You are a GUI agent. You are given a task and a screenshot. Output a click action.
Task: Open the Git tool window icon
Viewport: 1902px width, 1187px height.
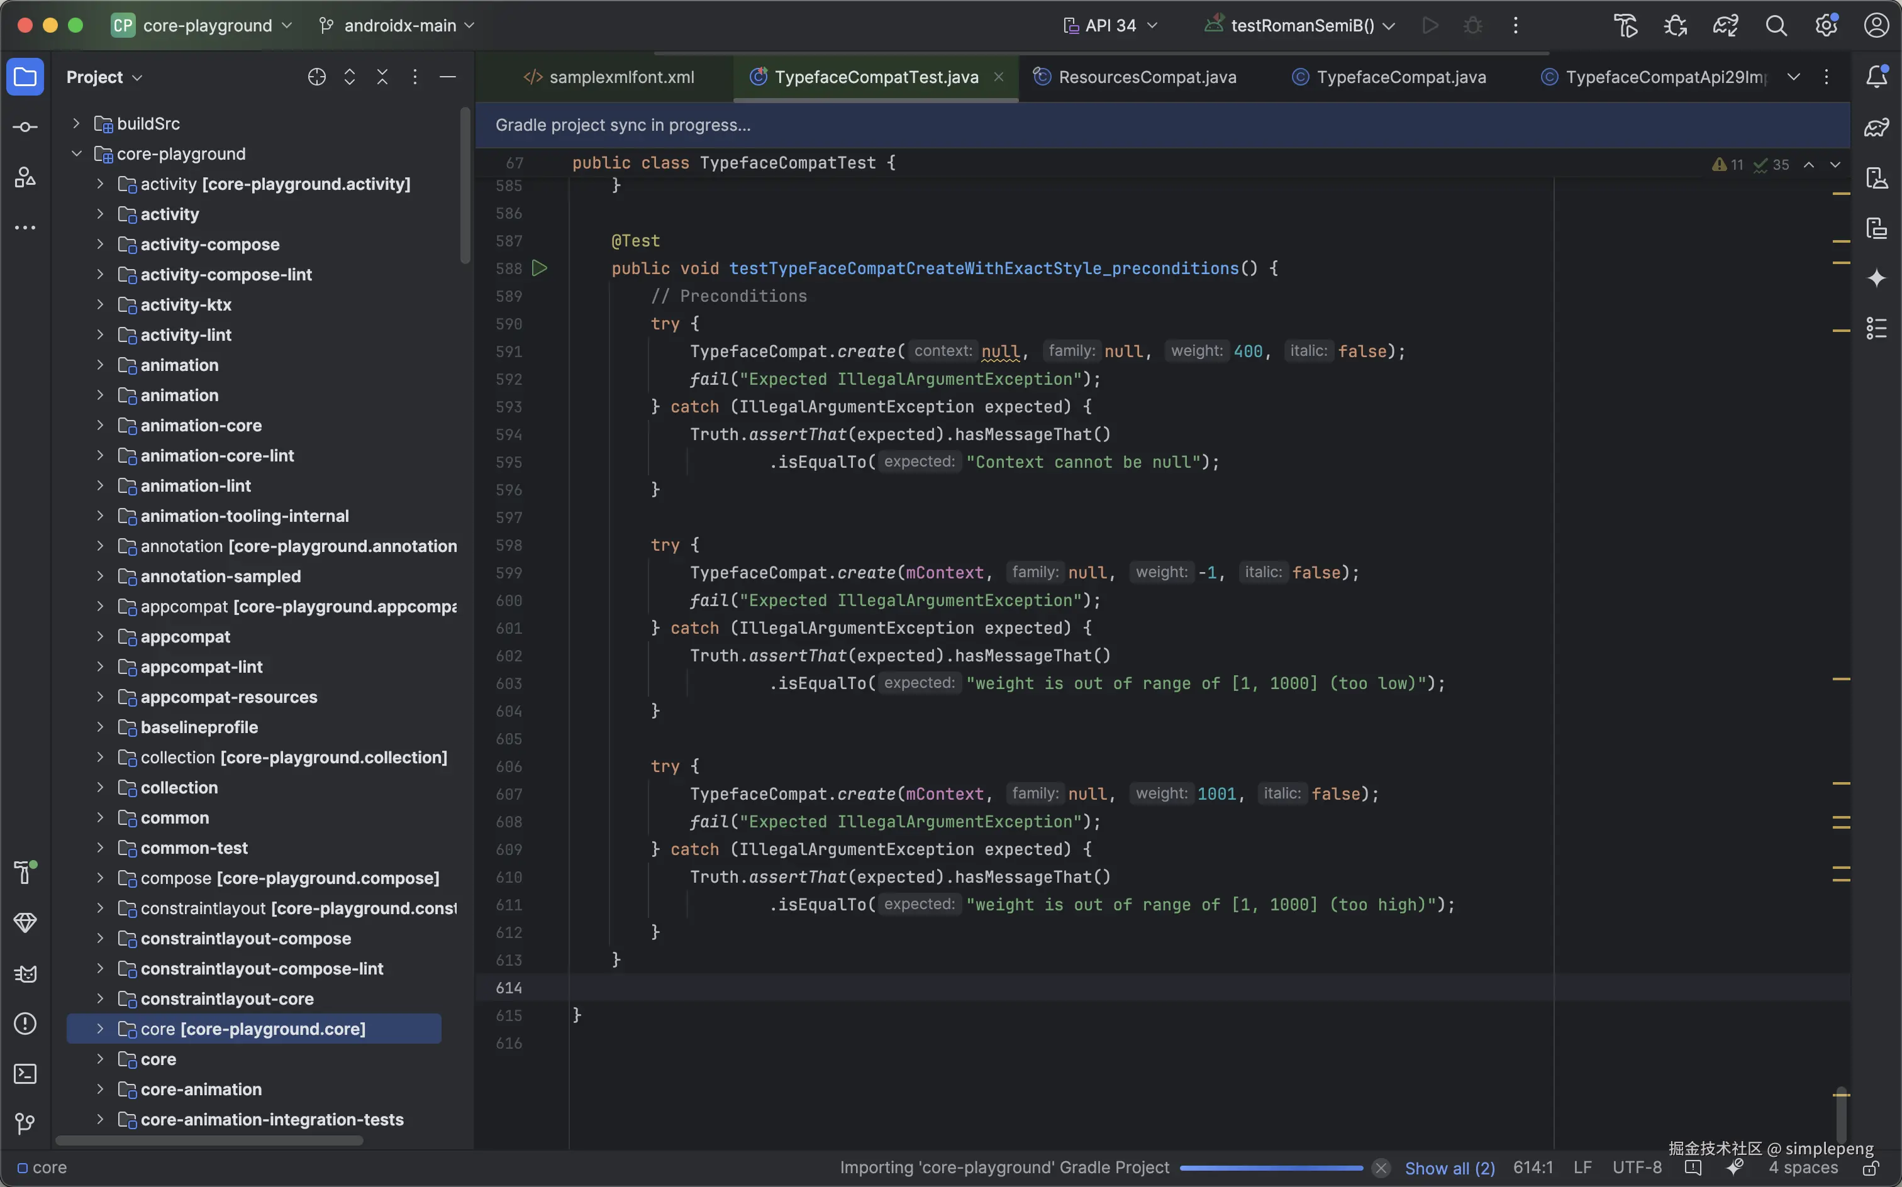coord(25,1124)
